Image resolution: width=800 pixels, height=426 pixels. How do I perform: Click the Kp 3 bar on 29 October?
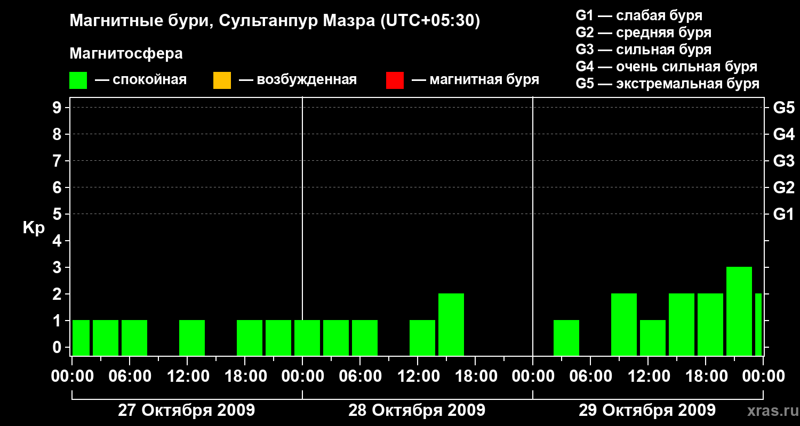[x=739, y=311]
